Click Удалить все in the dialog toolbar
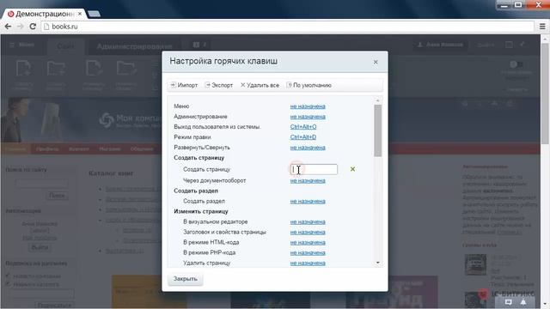The height and width of the screenshot is (309, 550). pyautogui.click(x=260, y=85)
